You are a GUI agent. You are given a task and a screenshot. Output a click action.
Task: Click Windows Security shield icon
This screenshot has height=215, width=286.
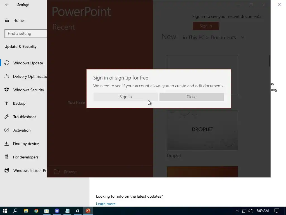coord(7,90)
